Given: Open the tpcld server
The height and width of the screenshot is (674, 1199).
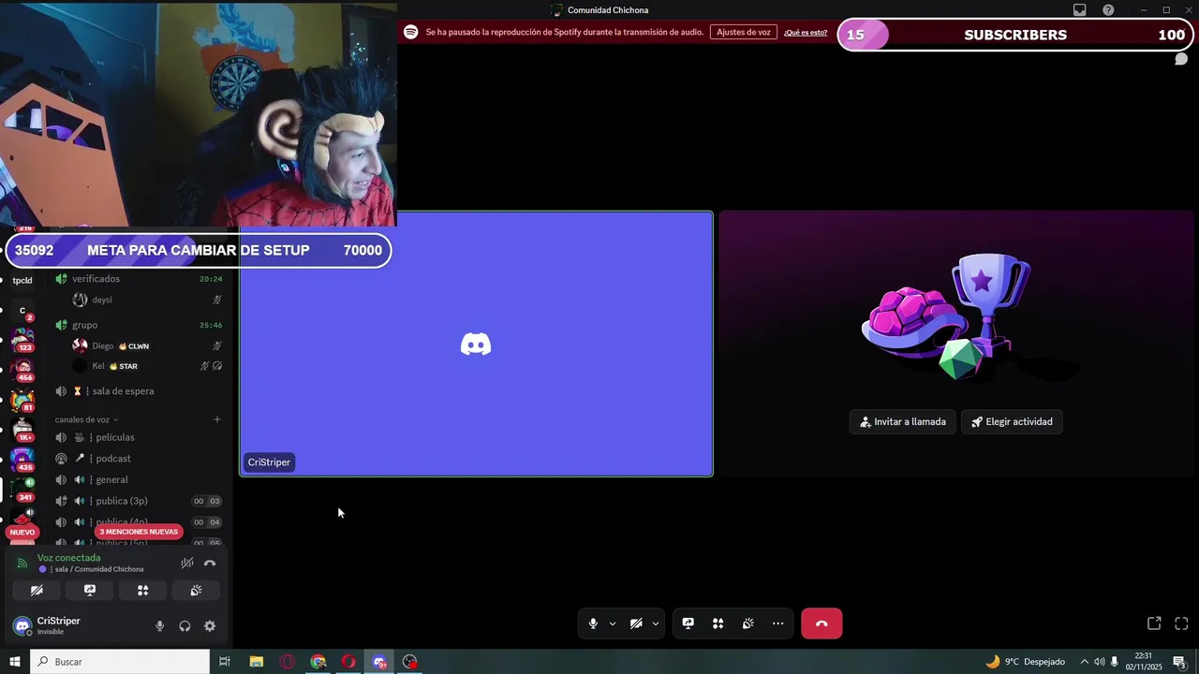Looking at the screenshot, I should point(22,281).
